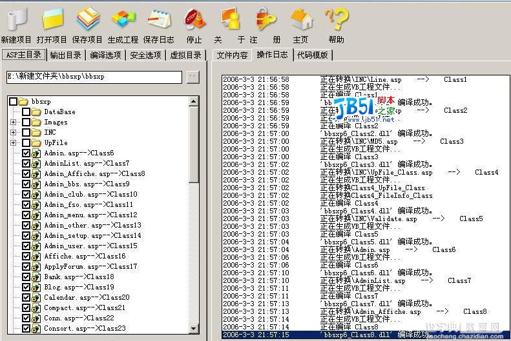Click file icon beside Admin_fso.asp
The image size is (511, 341).
tap(36, 205)
